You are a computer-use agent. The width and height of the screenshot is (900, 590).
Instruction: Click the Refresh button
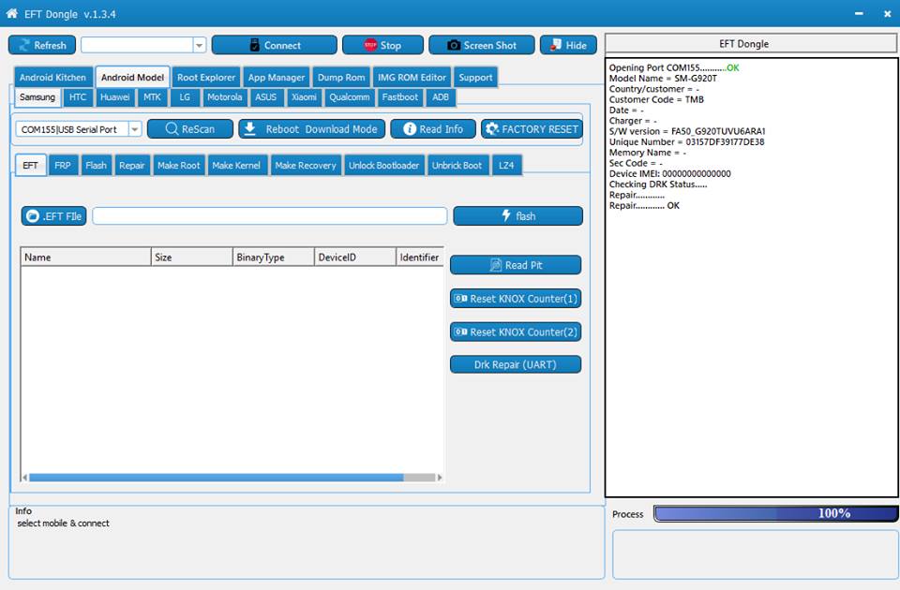coord(42,45)
